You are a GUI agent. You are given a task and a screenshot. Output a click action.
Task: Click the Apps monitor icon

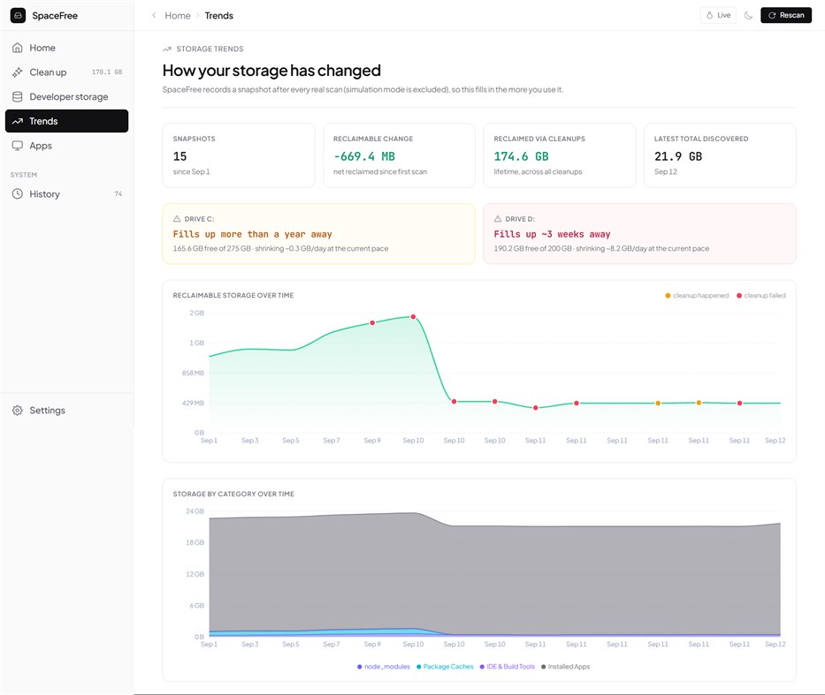(18, 146)
